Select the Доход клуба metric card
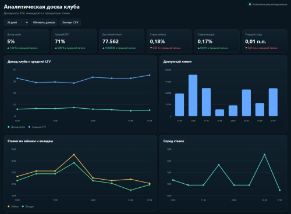Image resolution: width=291 pixels, height=214 pixels. [x=27, y=41]
